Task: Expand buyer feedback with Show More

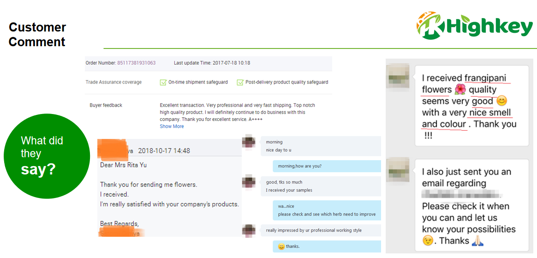Action: 172,126
